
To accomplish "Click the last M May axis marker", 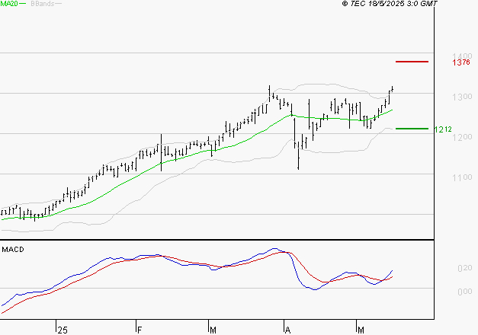I will [x=361, y=330].
